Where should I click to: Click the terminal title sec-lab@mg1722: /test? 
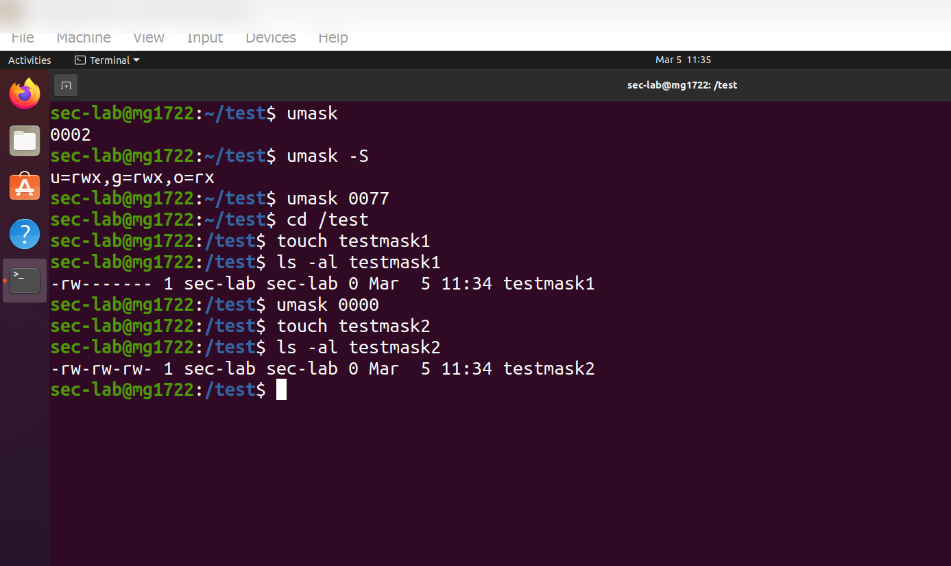click(682, 85)
